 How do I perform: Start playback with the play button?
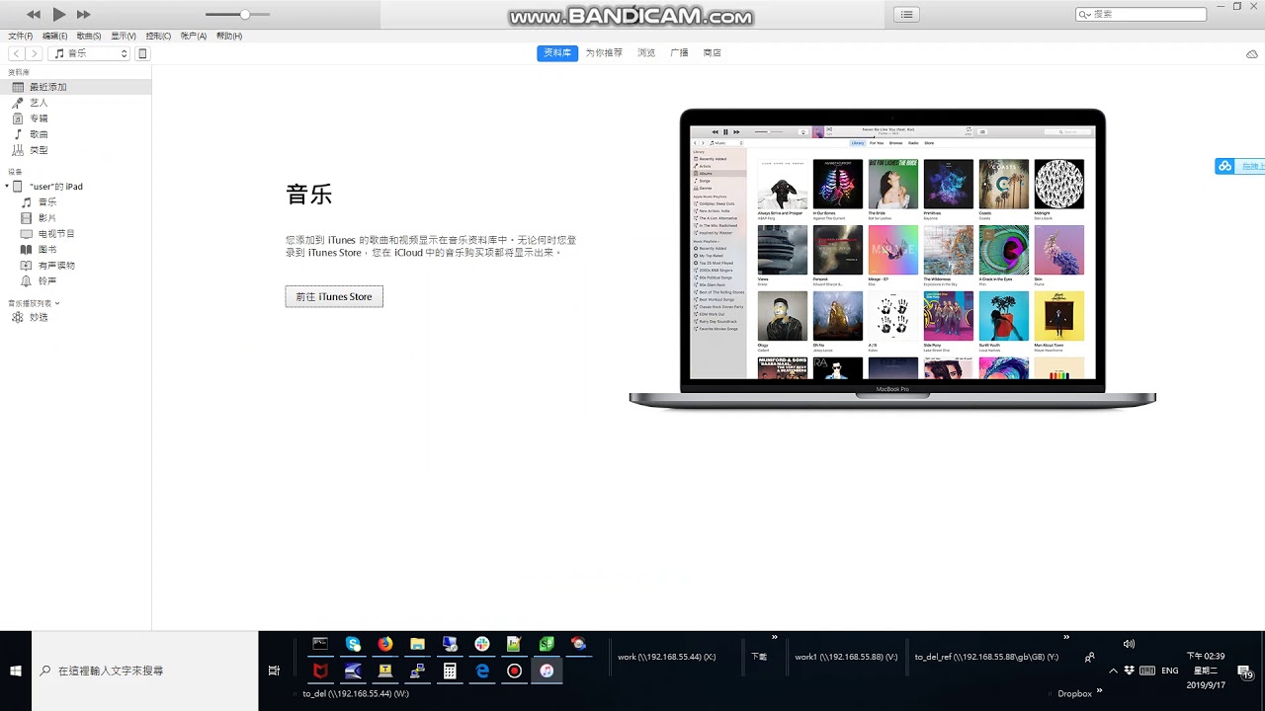pyautogui.click(x=58, y=14)
